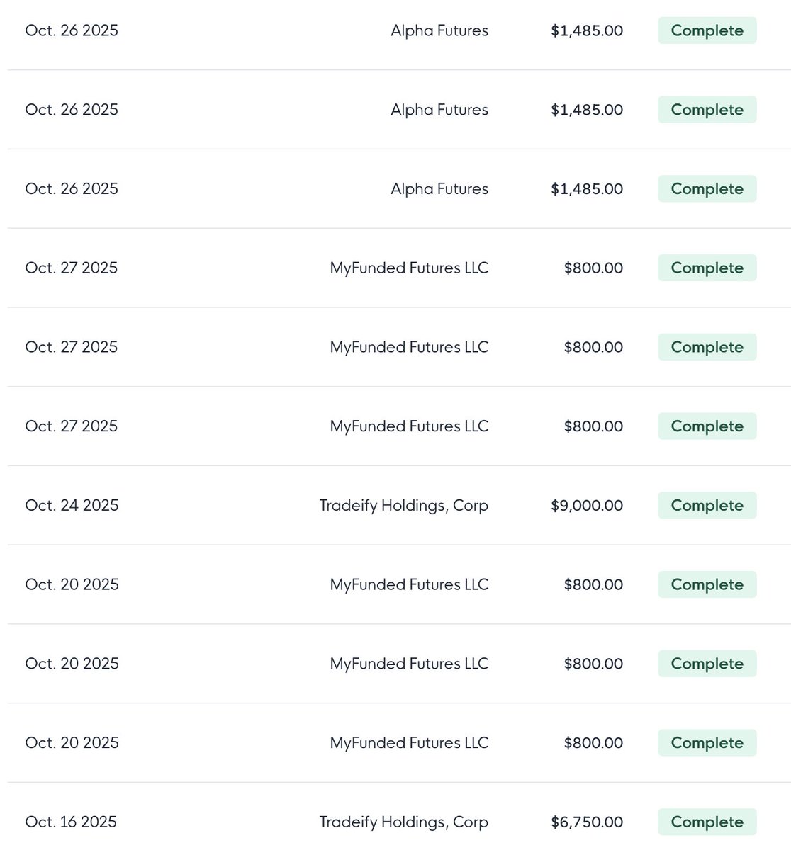Click Complete badge on the $9,000.00 Tradeify row

[x=707, y=505]
